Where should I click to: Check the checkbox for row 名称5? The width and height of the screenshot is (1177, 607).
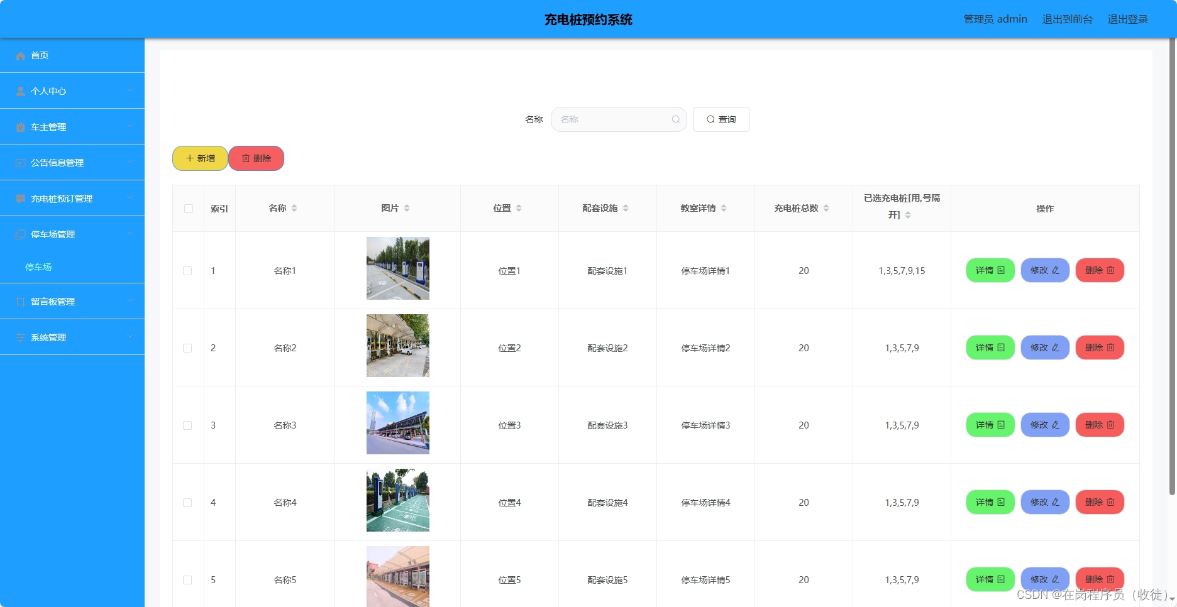(x=187, y=580)
